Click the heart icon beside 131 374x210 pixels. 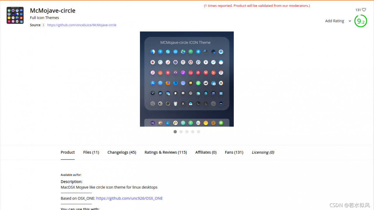364,10
